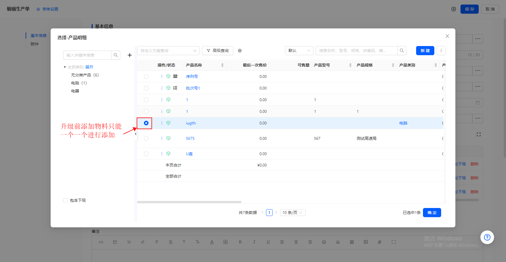Toggle bold in the 备注 editor toolbar
The width and height of the screenshot is (506, 262).
pos(240,242)
